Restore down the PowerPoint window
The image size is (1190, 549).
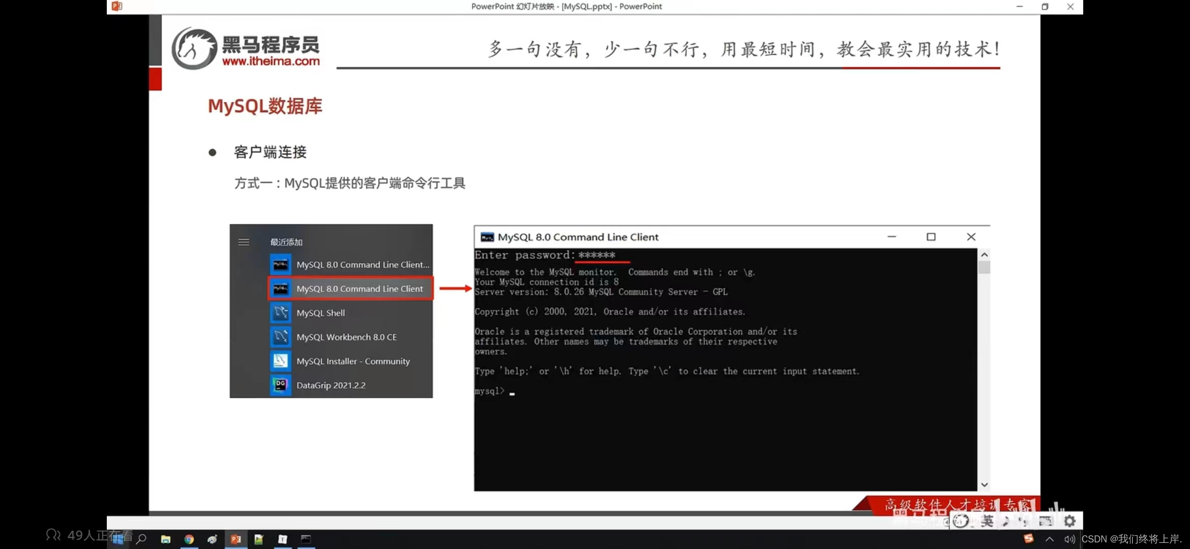tap(1045, 7)
